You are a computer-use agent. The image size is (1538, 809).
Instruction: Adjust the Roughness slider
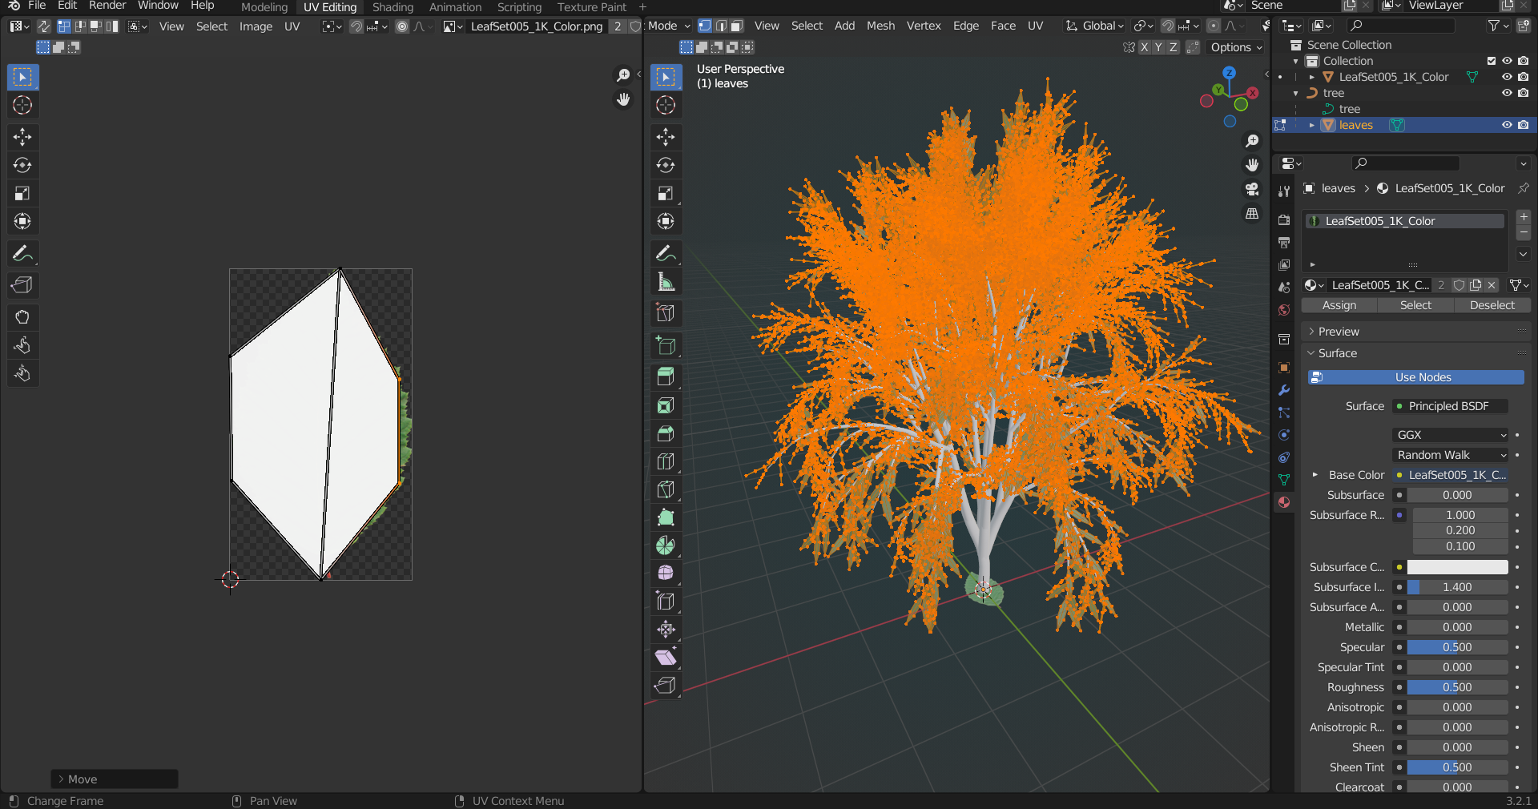tap(1457, 687)
